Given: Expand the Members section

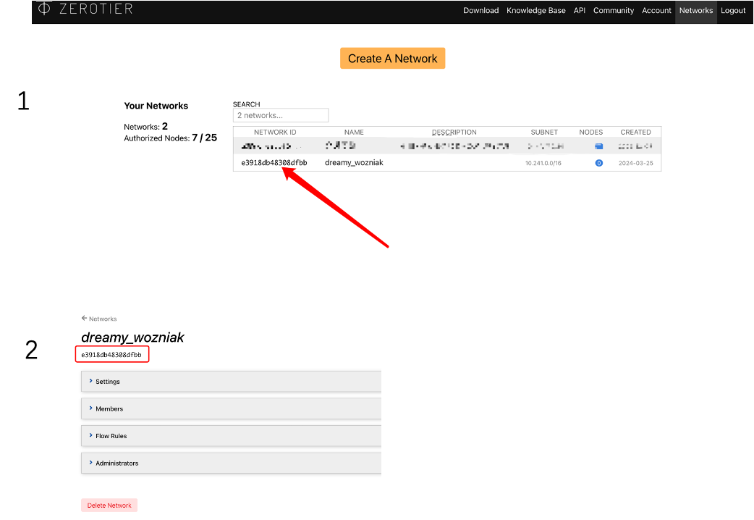Looking at the screenshot, I should pyautogui.click(x=231, y=408).
